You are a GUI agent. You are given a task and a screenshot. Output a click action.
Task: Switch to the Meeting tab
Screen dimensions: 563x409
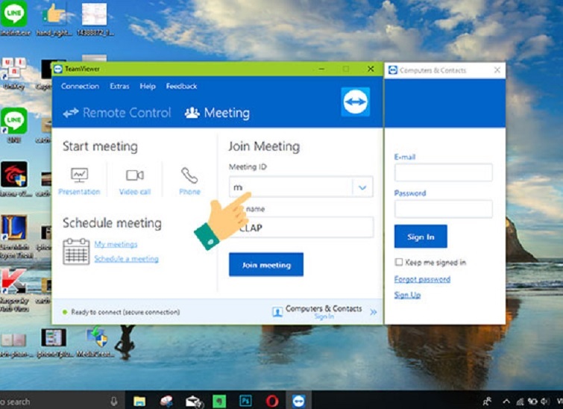click(x=217, y=113)
